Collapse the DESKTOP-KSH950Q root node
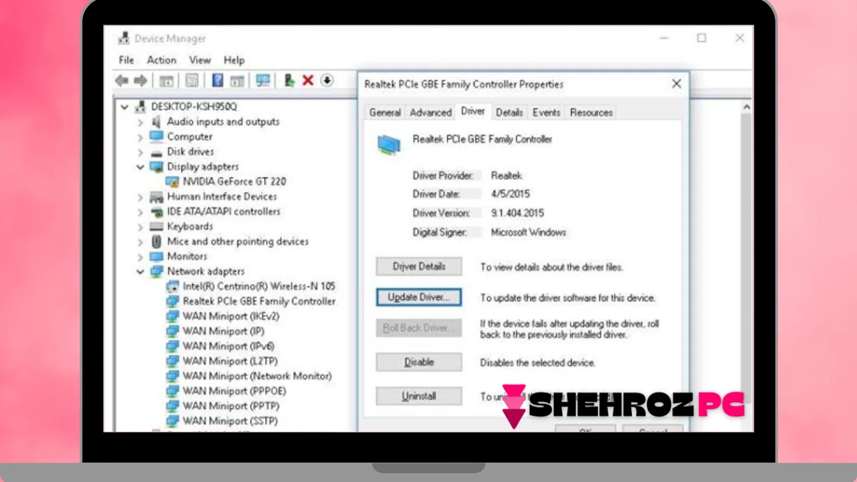Image resolution: width=857 pixels, height=482 pixels. (125, 106)
